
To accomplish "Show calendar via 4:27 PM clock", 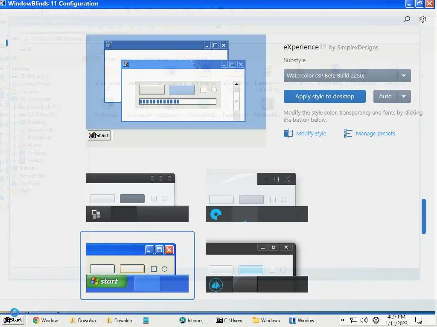I will tap(396, 320).
